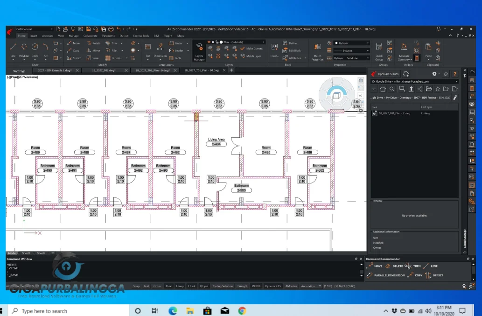Image resolution: width=482 pixels, height=316 pixels.
Task: Click the Match Properties icon
Action: (317, 51)
